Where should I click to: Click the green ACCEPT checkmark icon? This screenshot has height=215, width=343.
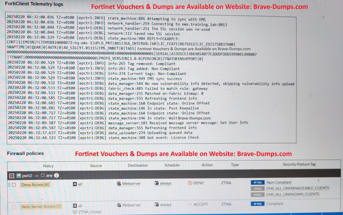(x=190, y=204)
